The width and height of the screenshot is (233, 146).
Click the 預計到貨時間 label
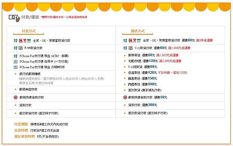(24, 136)
